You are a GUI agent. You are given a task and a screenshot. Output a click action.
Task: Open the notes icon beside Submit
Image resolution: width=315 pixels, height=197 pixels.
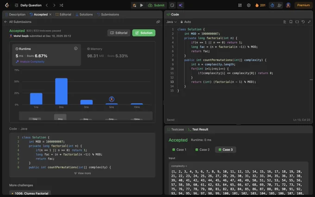pos(172,5)
